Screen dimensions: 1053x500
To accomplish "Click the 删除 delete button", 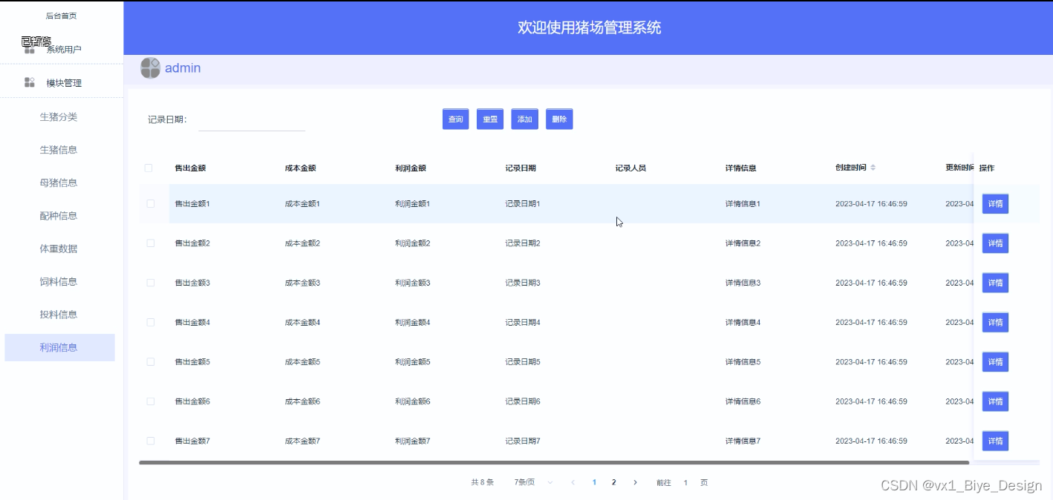I will coord(560,119).
